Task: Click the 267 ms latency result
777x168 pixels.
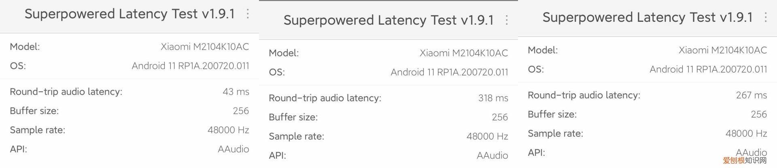Action: click(751, 95)
